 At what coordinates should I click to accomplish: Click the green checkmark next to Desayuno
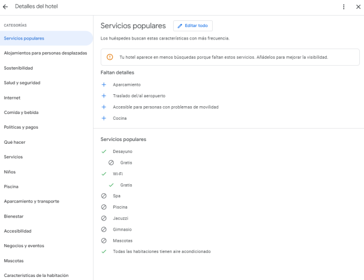(x=104, y=151)
